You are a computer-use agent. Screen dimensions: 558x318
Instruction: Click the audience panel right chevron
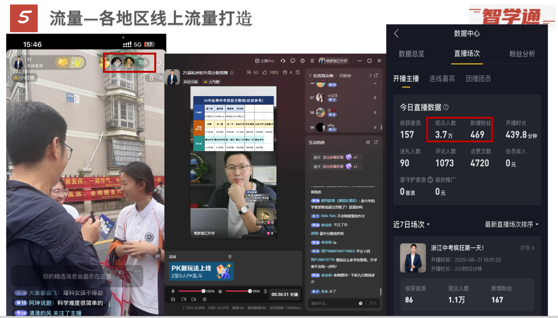coord(370,76)
